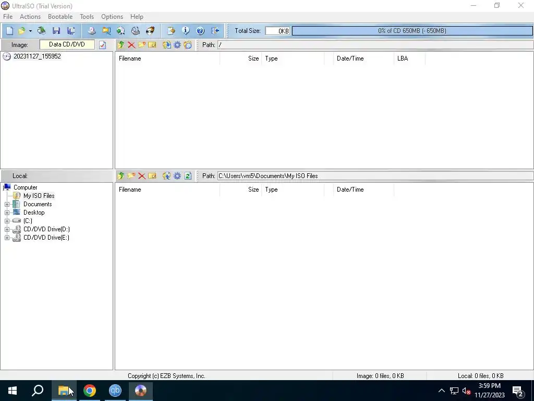Expand the CD/DVD Drive(E:) node
Image resolution: width=534 pixels, height=401 pixels.
click(7, 238)
